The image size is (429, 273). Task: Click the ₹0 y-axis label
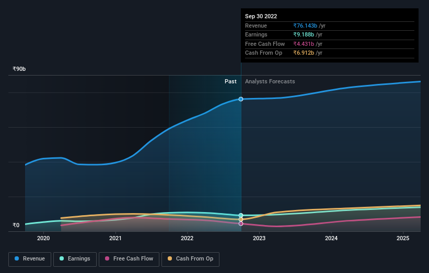(16, 225)
